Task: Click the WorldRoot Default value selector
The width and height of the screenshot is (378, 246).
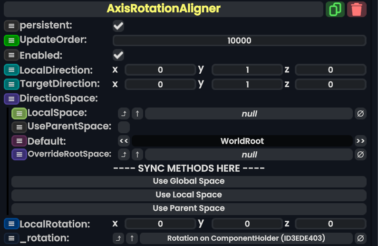Action: (x=242, y=141)
